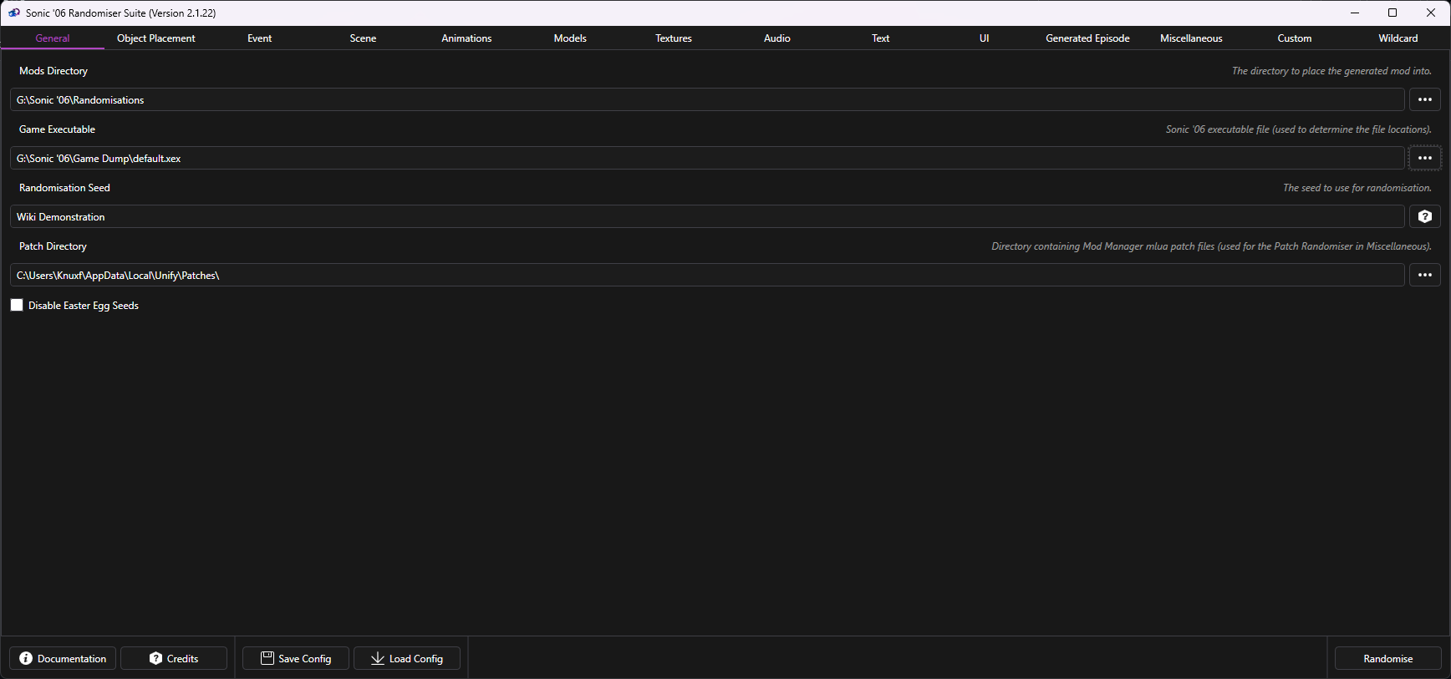Select the Audio tab

click(x=777, y=38)
